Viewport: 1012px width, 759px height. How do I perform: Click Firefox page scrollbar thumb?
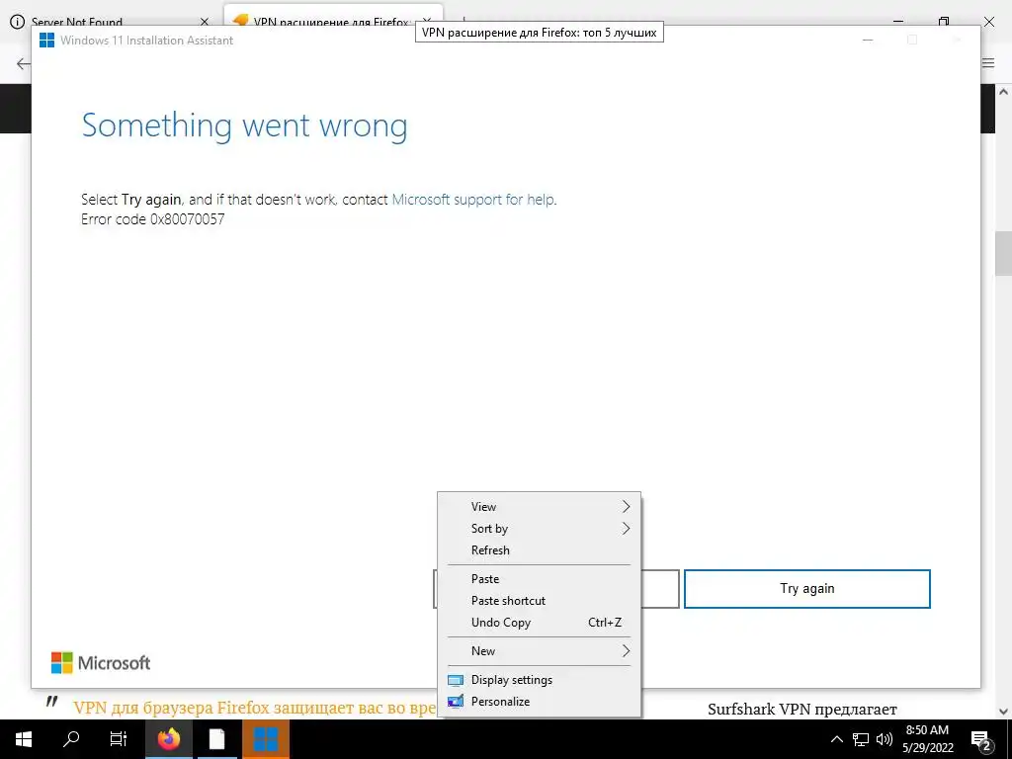click(x=1003, y=253)
